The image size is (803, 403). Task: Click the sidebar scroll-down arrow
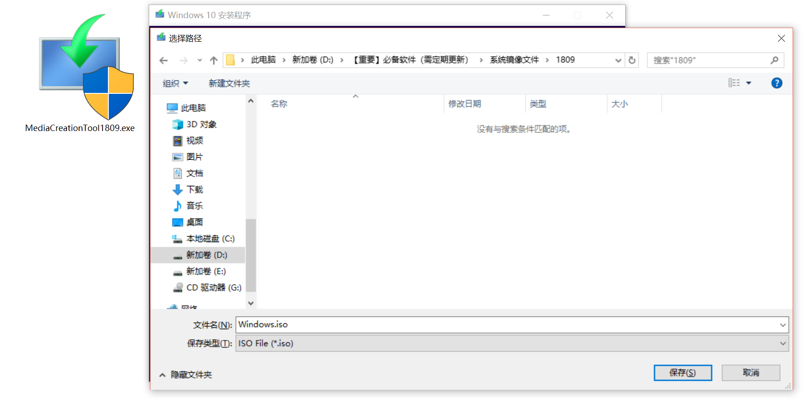click(251, 303)
